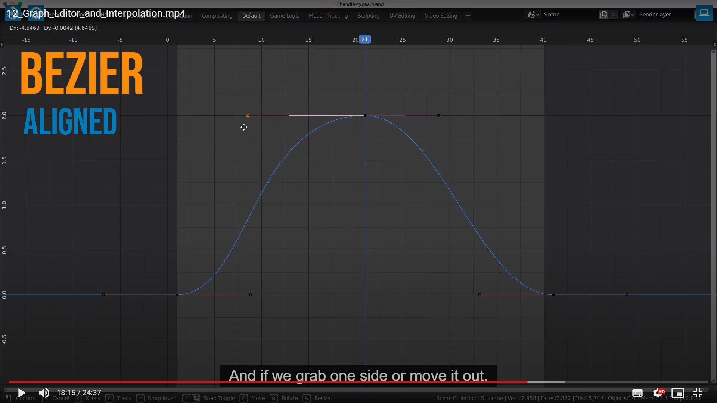Mute the video volume
The height and width of the screenshot is (403, 717).
[44, 393]
